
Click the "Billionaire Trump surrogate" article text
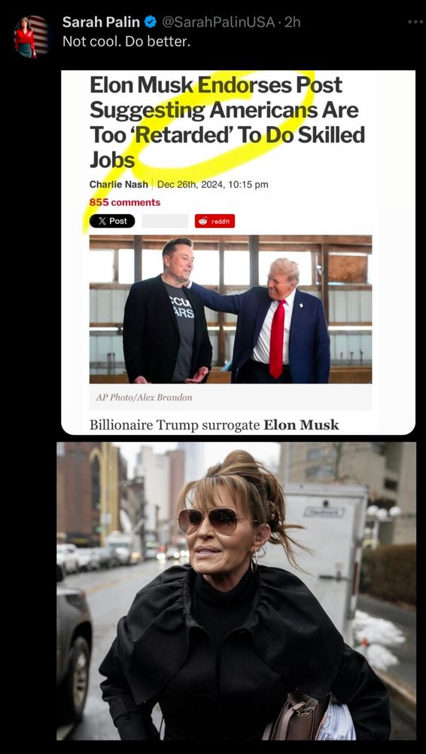[x=175, y=425]
